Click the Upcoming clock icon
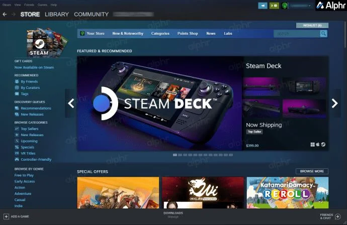 pos(17,141)
